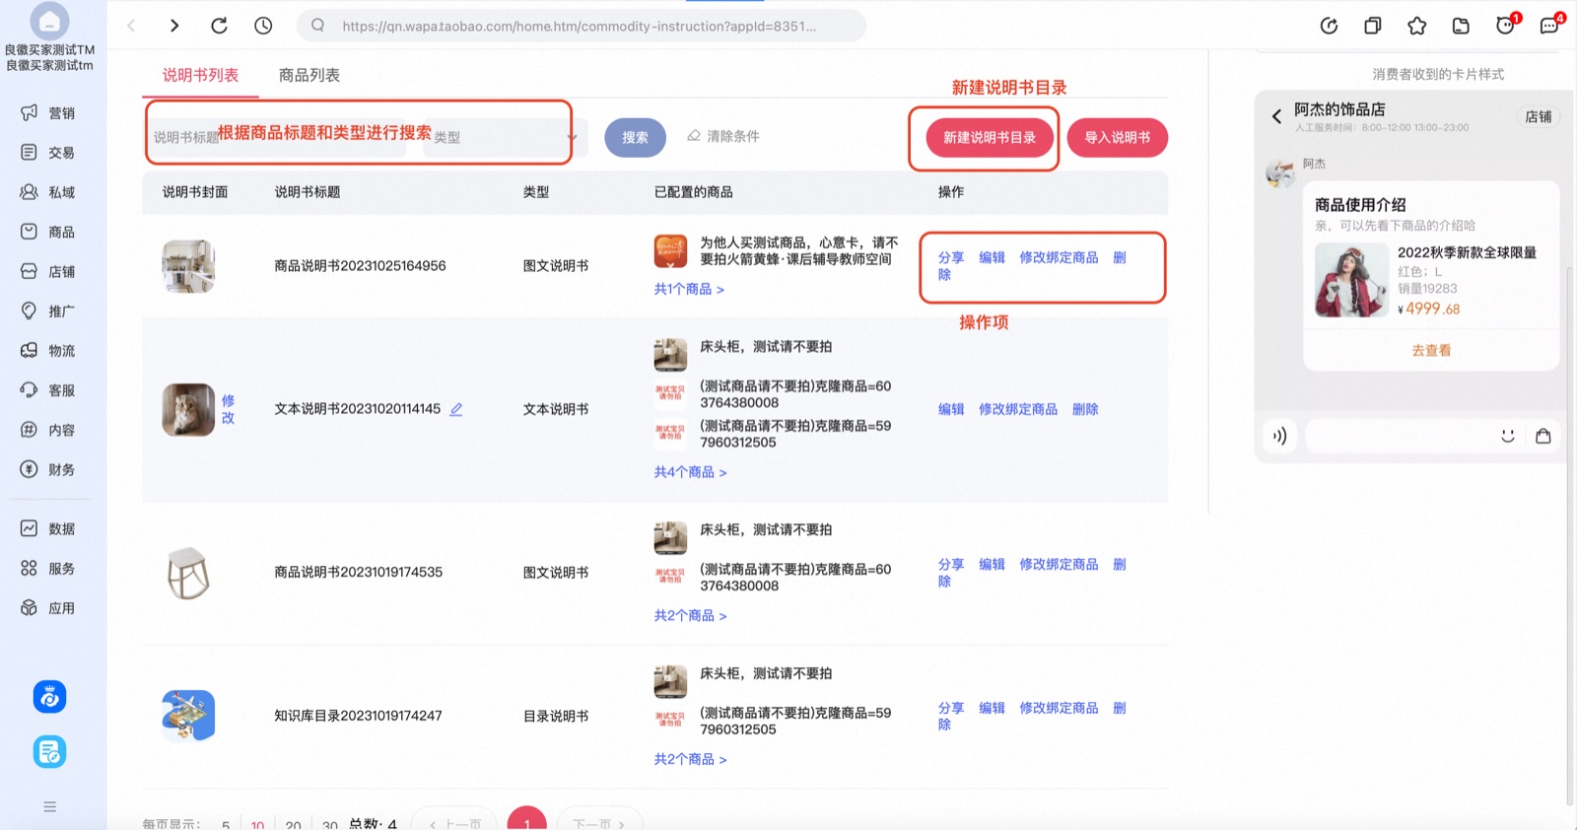Viewport: 1577px width, 830px height.
Task: Click the pencil icon beside 文本说明书20231020114145
Action: 456,409
